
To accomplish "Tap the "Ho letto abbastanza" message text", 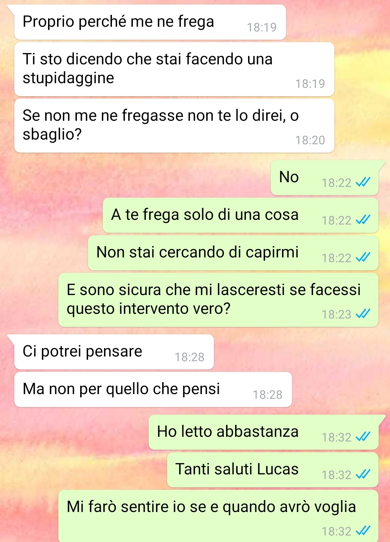I will 228,431.
